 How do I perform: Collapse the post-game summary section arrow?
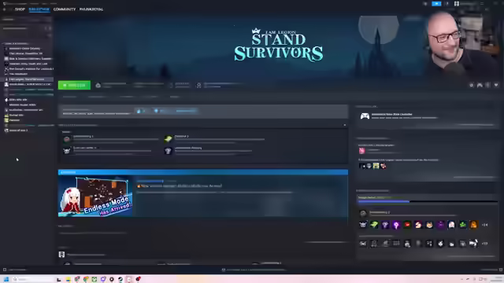coord(345,125)
